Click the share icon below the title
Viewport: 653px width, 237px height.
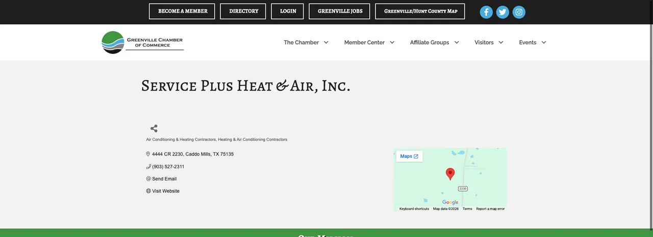(154, 129)
